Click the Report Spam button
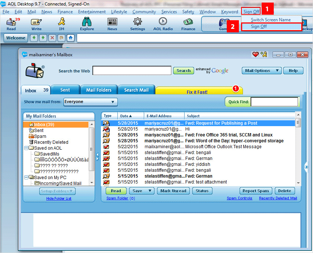 255,191
